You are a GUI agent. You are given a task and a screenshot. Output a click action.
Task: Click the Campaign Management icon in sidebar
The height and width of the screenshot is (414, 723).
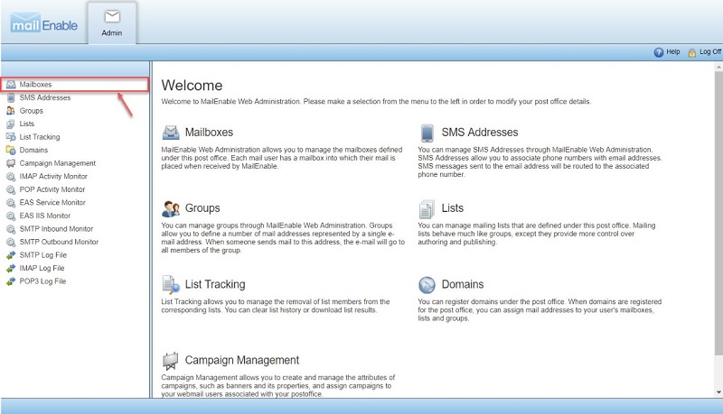coord(11,163)
